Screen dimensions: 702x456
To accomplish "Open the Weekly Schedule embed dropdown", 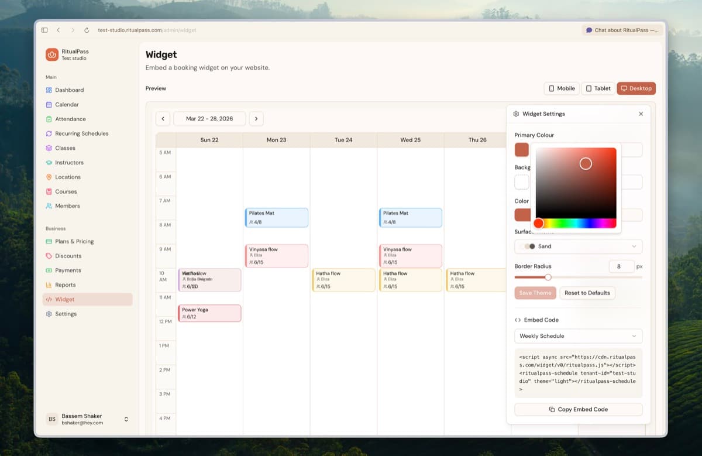I will click(x=579, y=336).
